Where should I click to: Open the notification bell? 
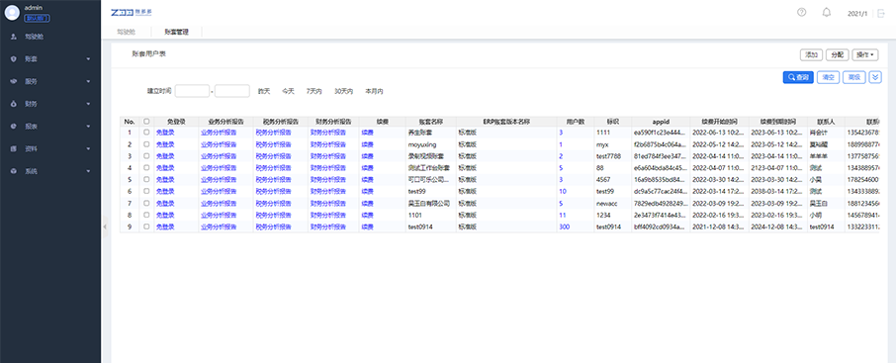pyautogui.click(x=827, y=12)
